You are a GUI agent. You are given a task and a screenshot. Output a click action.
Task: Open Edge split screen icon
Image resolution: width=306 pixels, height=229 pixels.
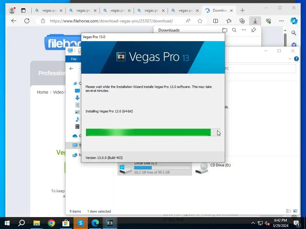point(215,21)
